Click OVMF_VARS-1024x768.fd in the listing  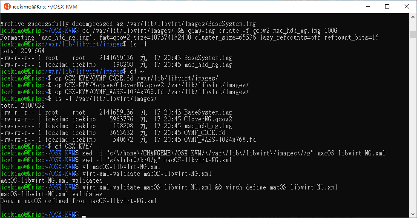click(220, 140)
